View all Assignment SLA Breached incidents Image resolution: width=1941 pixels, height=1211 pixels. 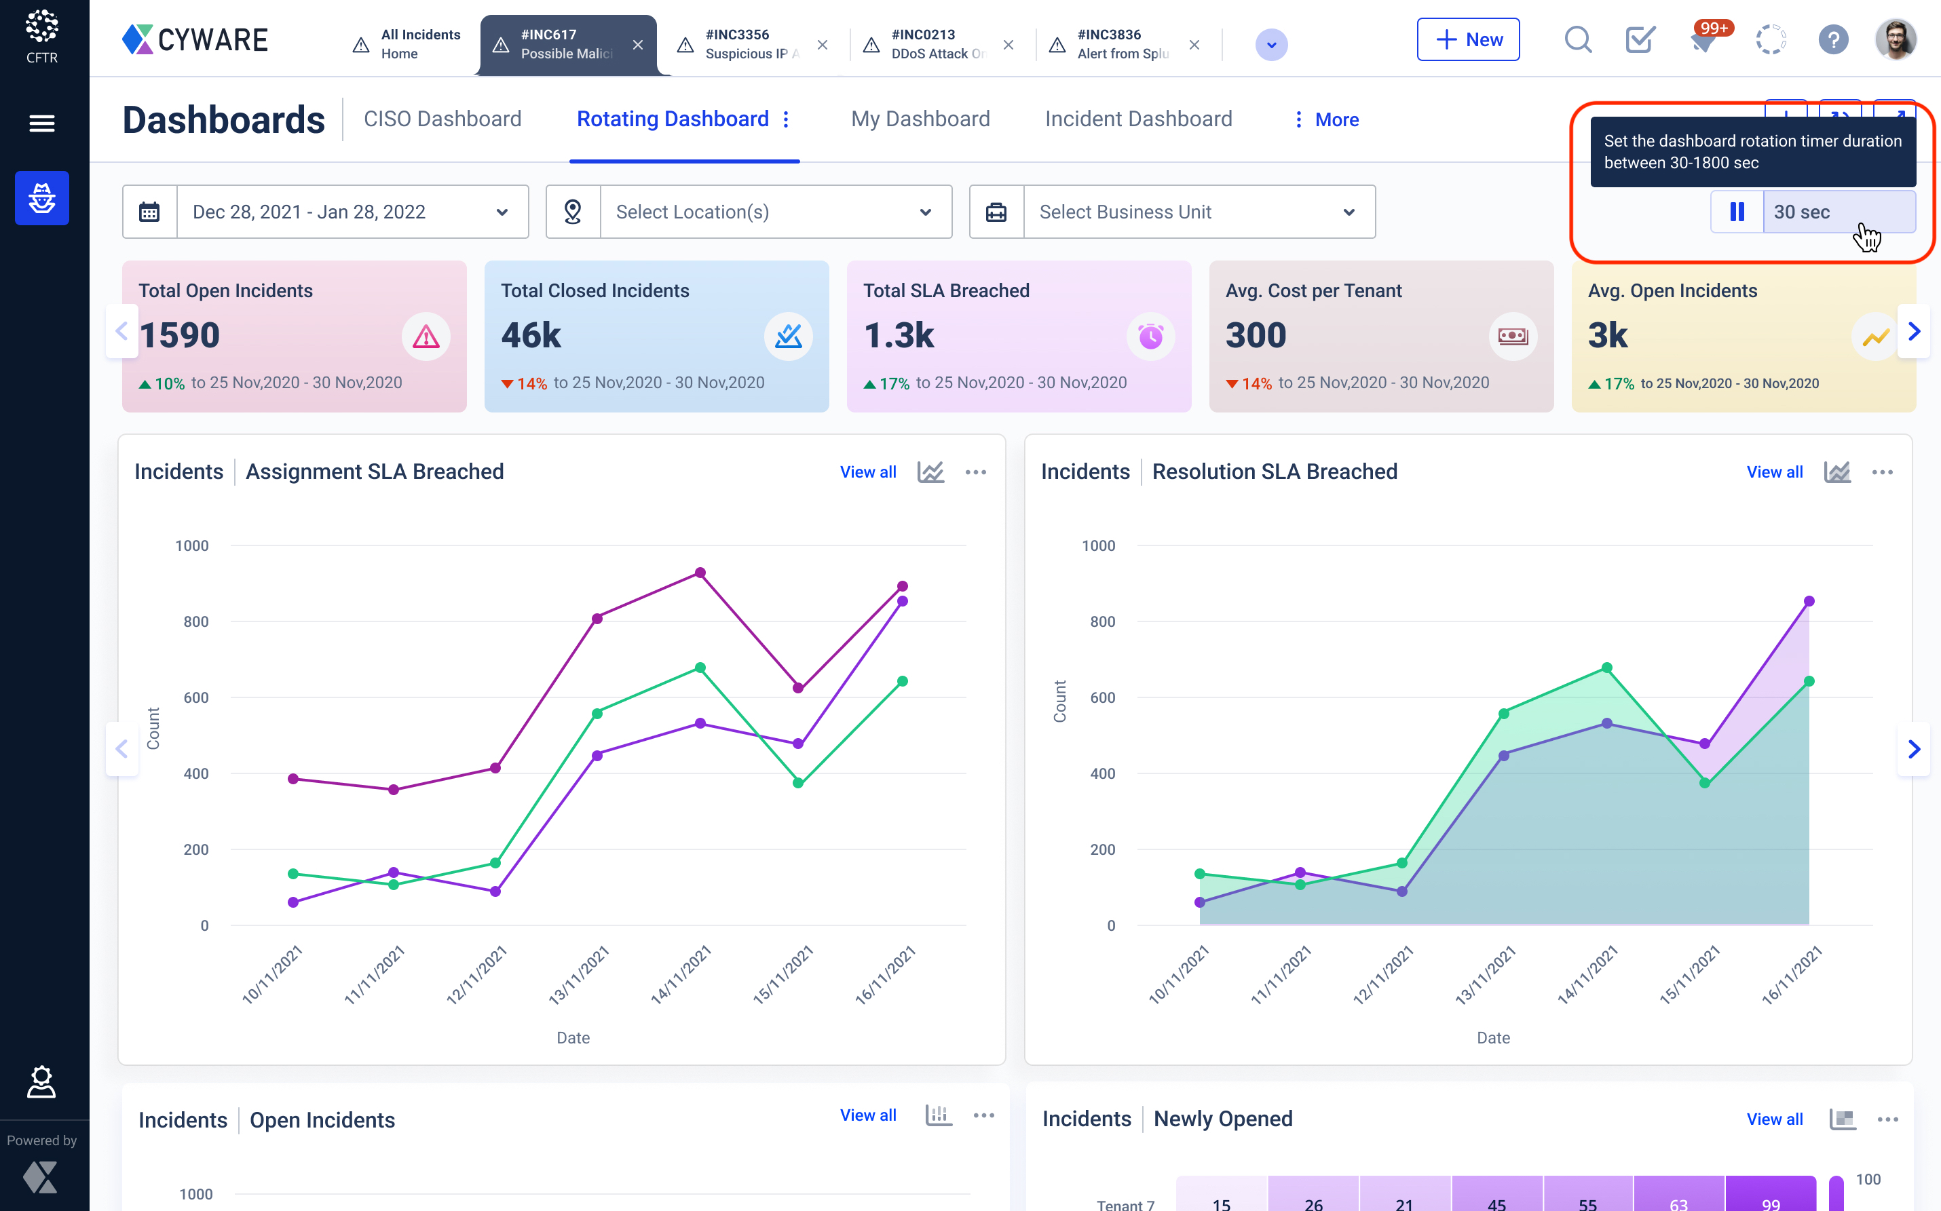(x=867, y=472)
